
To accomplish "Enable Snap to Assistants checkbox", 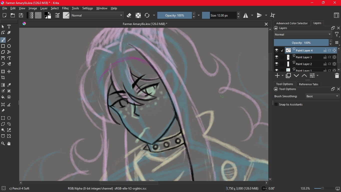I will tap(276, 104).
